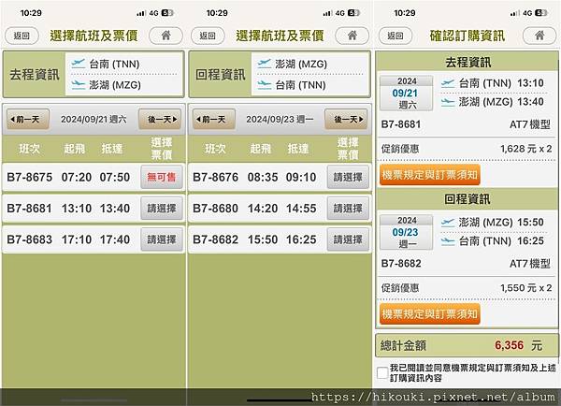Tap the 09/21 週六 date tile
The height and width of the screenshot is (406, 561).
point(407,94)
